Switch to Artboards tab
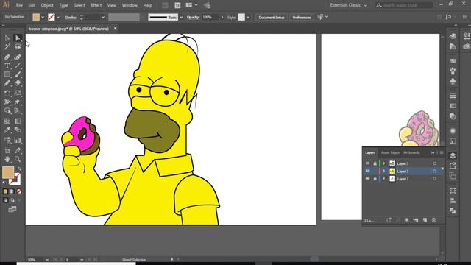Image resolution: width=471 pixels, height=265 pixels. click(411, 152)
